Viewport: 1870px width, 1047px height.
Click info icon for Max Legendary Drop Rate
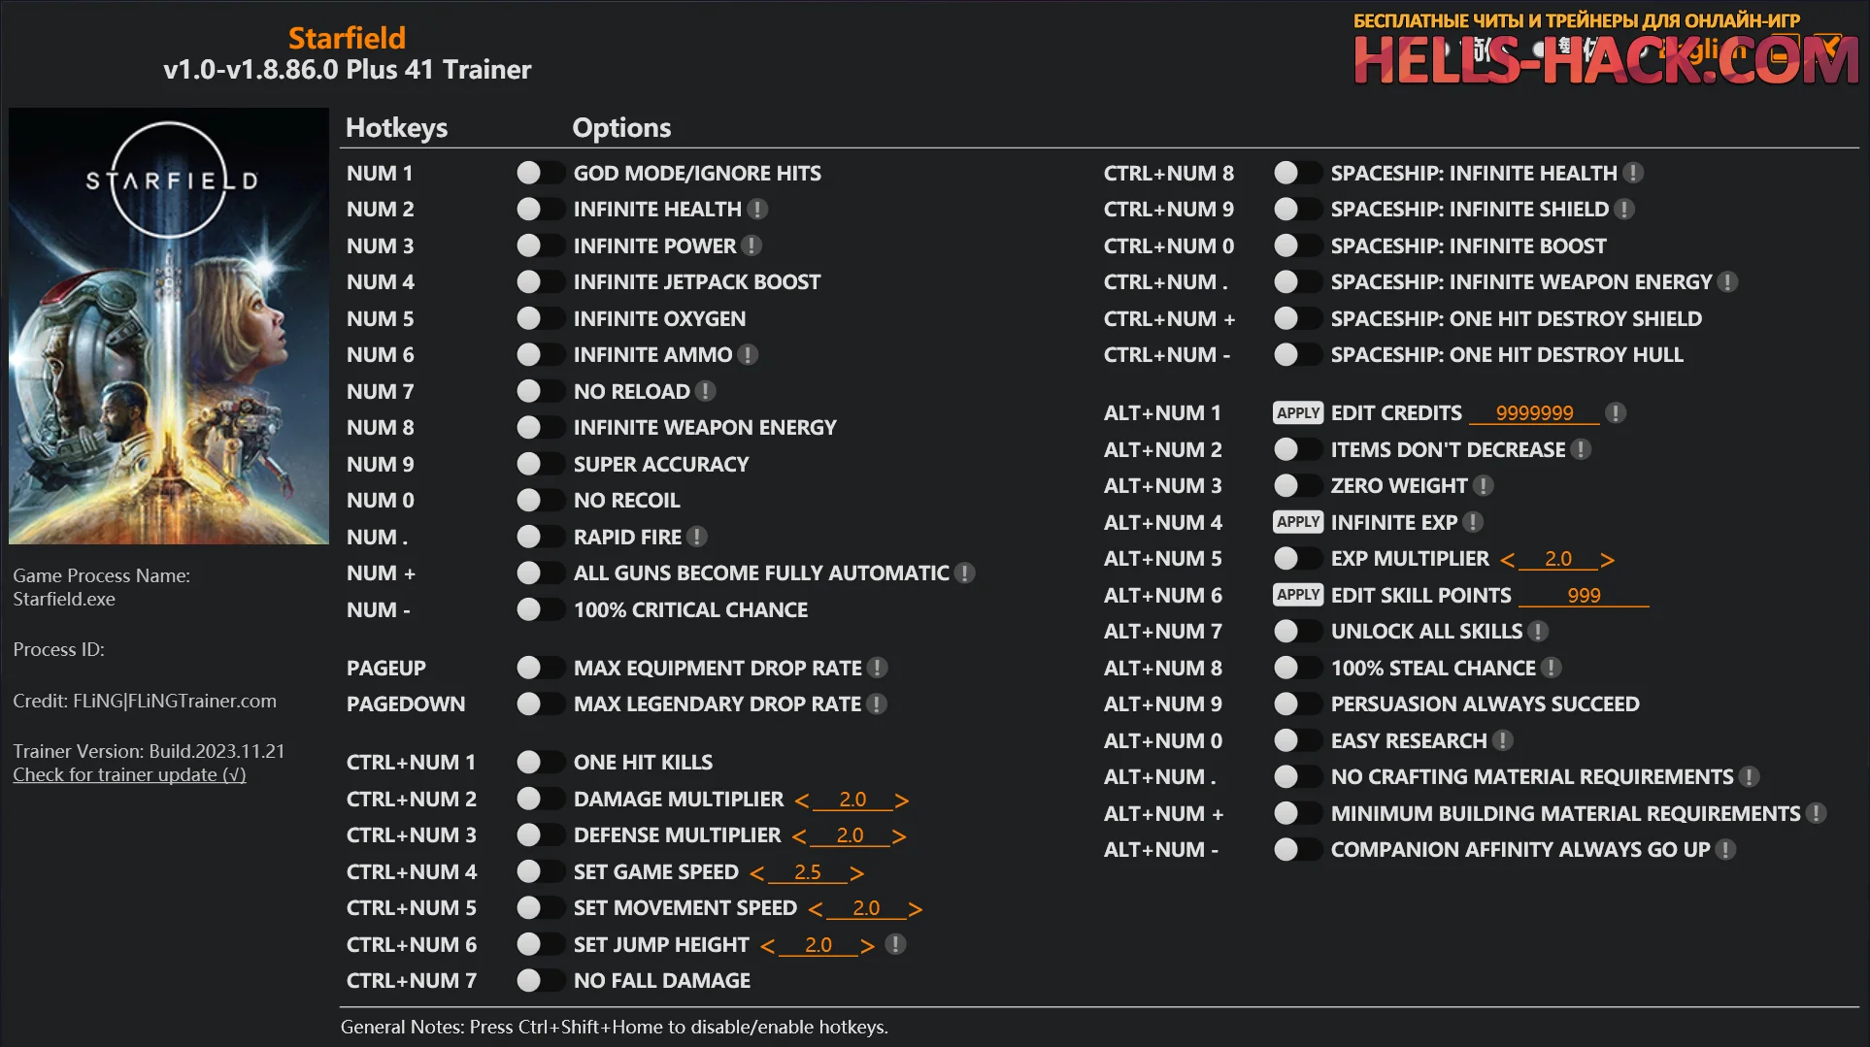pos(877,704)
